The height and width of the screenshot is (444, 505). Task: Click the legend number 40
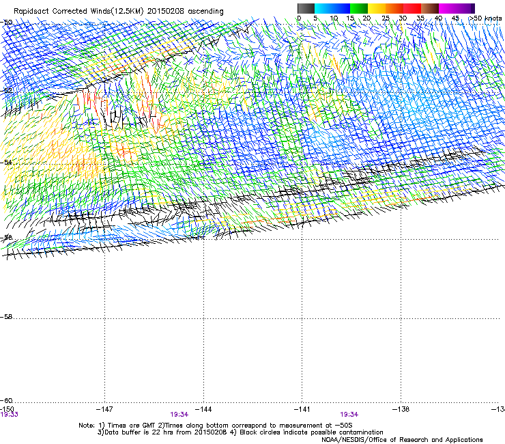pyautogui.click(x=438, y=18)
